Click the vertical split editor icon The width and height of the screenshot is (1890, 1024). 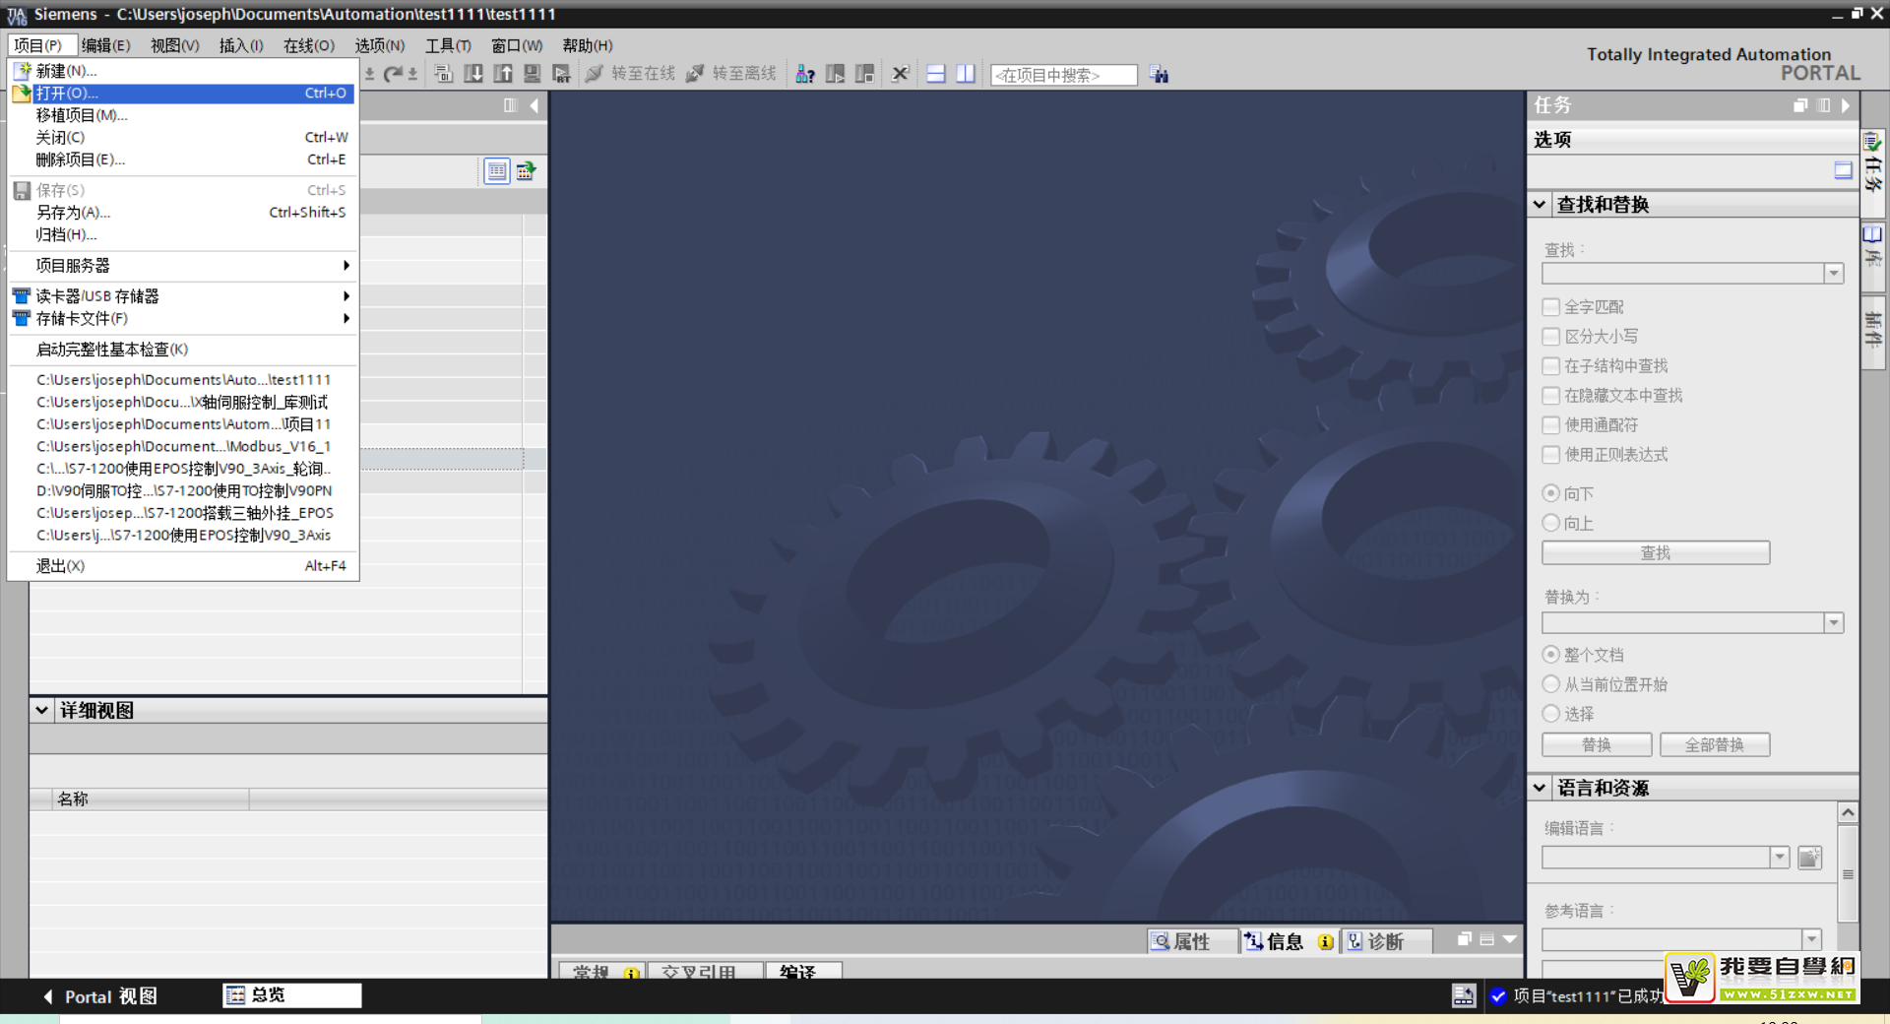pyautogui.click(x=966, y=74)
